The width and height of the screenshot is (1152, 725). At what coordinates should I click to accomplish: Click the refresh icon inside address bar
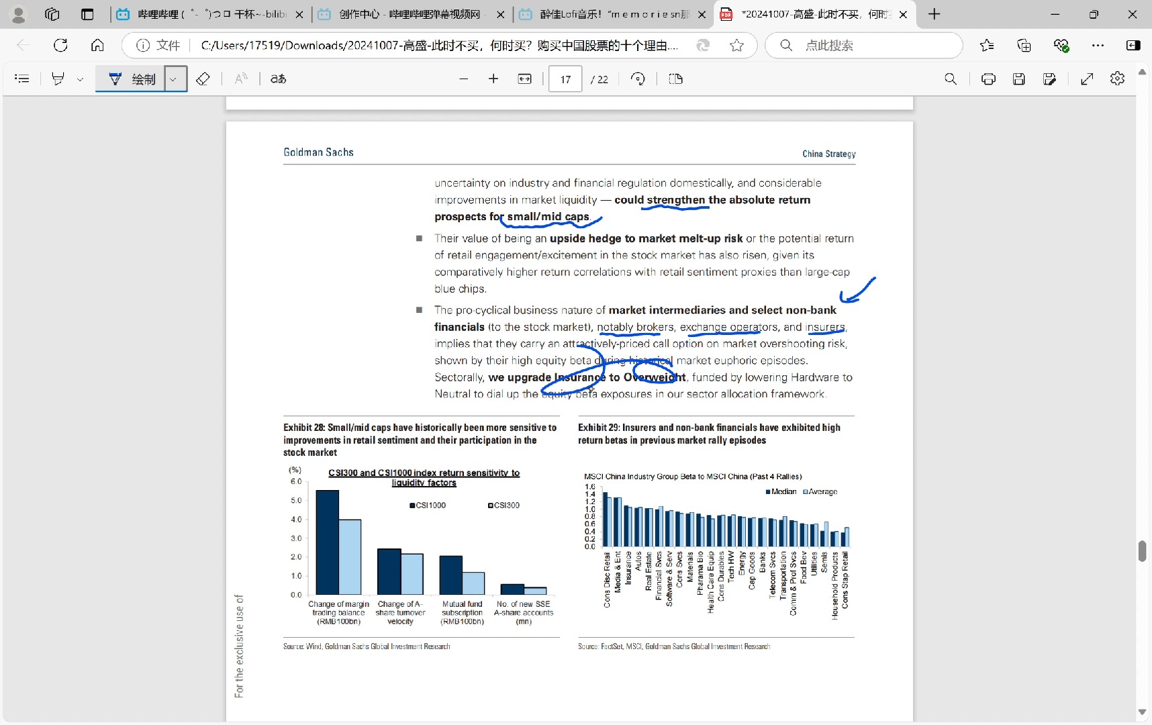coord(703,45)
